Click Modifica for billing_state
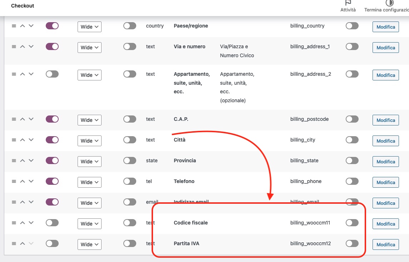 (x=385, y=162)
